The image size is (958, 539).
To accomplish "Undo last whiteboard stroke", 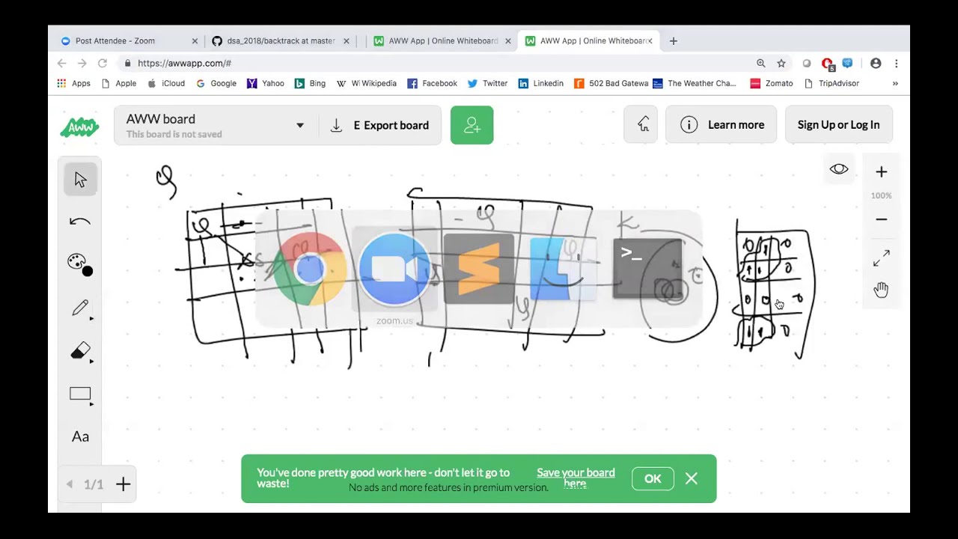I will (x=80, y=222).
